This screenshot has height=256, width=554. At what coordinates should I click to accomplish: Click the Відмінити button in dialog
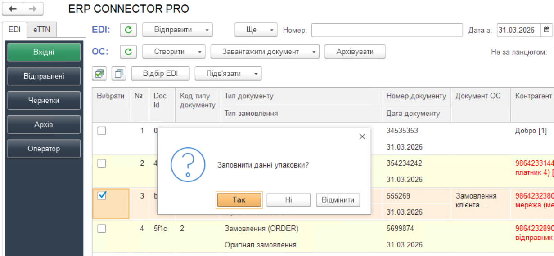click(338, 200)
